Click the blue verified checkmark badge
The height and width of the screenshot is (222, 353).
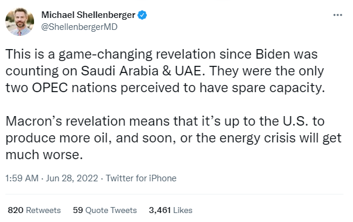pyautogui.click(x=142, y=15)
